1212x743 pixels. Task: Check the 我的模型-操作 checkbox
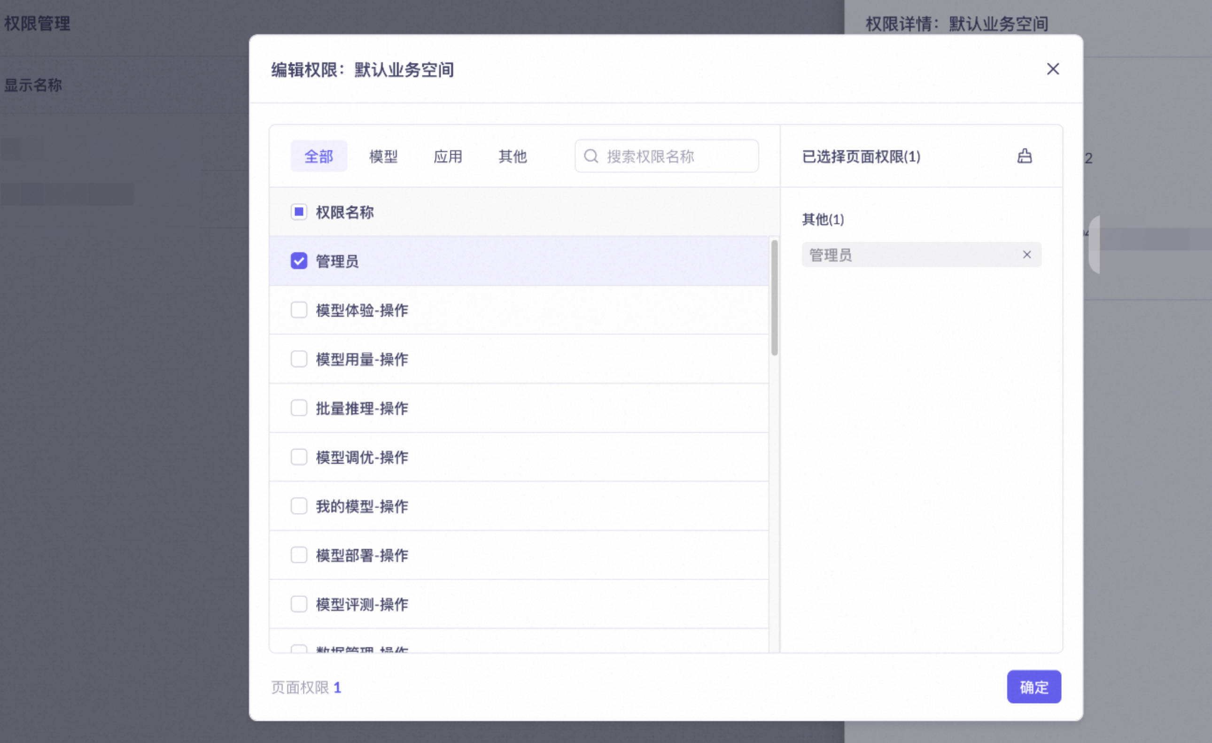coord(299,506)
